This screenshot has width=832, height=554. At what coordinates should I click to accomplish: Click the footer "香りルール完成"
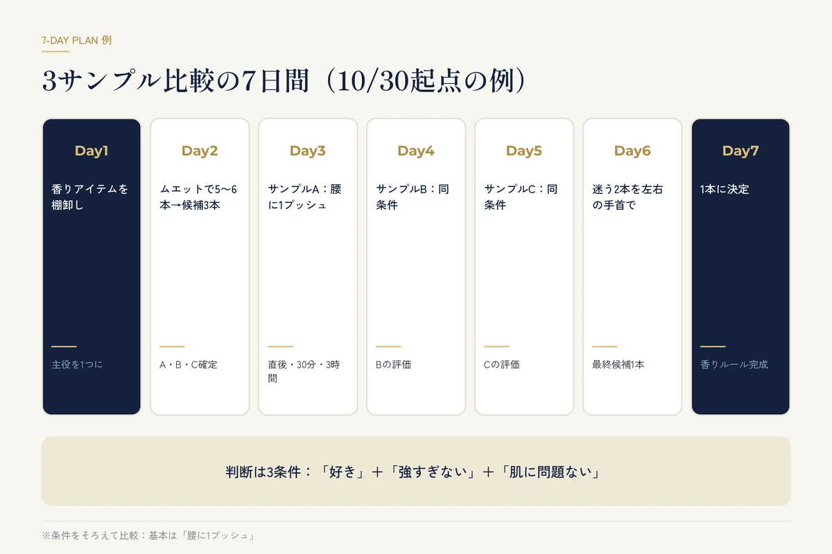734,364
